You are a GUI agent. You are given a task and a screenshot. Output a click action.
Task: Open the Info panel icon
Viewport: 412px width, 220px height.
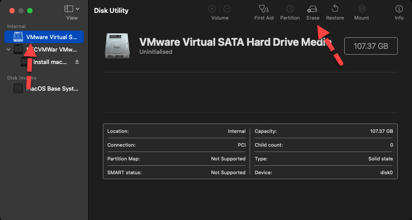pos(399,9)
